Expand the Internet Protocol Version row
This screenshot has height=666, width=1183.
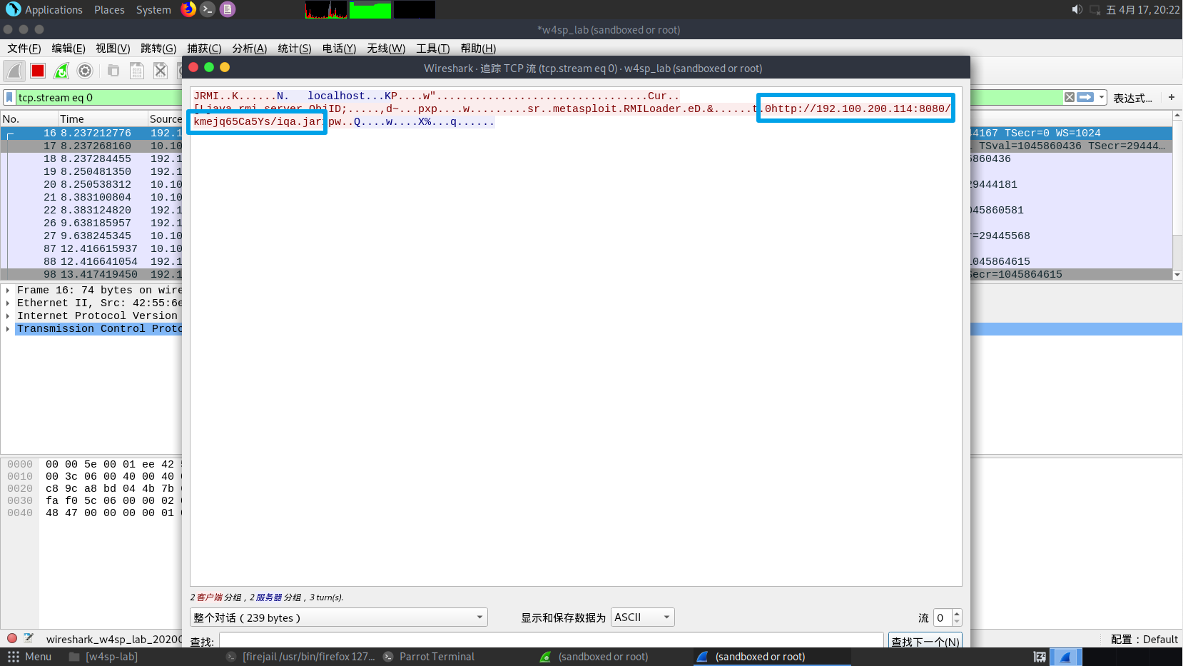[8, 316]
